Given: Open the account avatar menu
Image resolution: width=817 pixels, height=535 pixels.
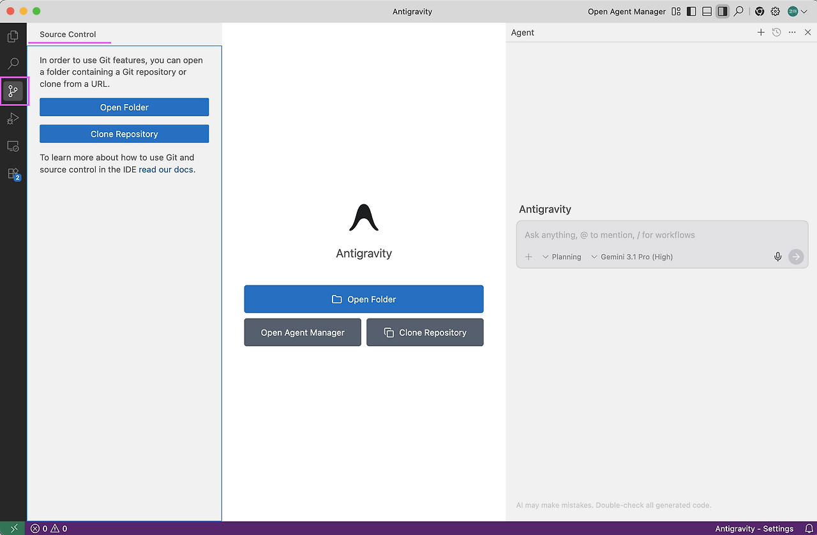Looking at the screenshot, I should (797, 11).
